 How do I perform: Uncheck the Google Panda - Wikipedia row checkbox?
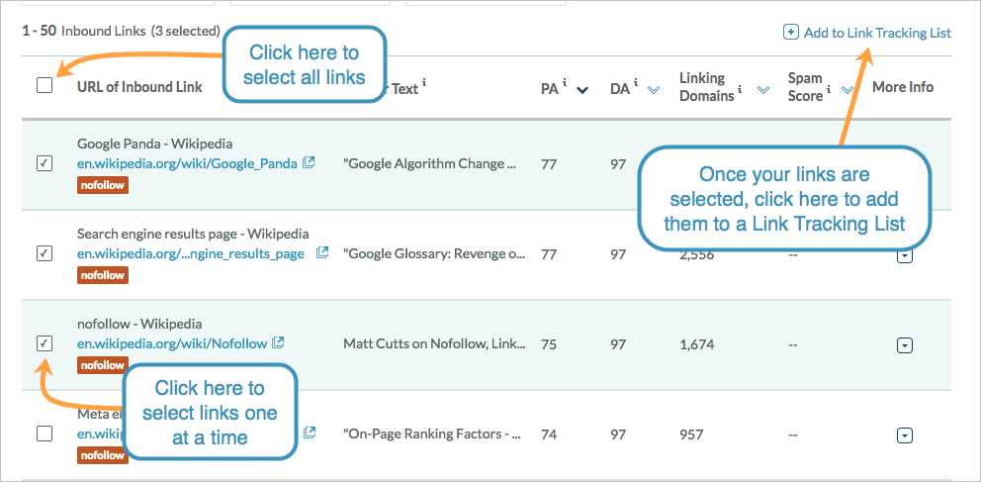pyautogui.click(x=45, y=164)
